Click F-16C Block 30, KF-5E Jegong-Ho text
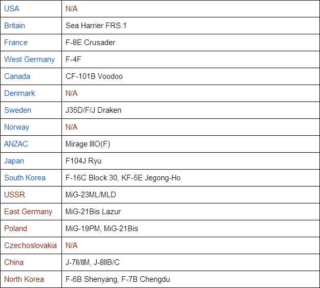The width and height of the screenshot is (320, 288). 123,178
